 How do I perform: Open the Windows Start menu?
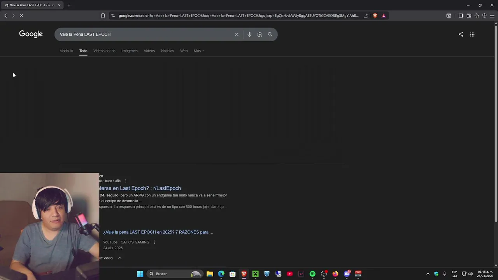coord(140,274)
